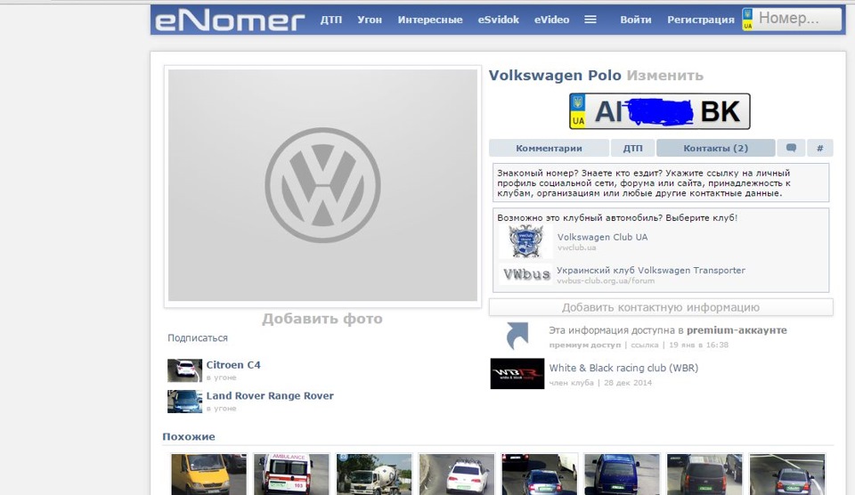855x495 pixels.
Task: Switch to the Комментарии tab
Action: (549, 148)
